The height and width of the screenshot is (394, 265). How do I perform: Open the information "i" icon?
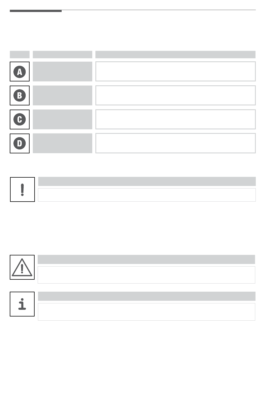[x=22, y=304]
